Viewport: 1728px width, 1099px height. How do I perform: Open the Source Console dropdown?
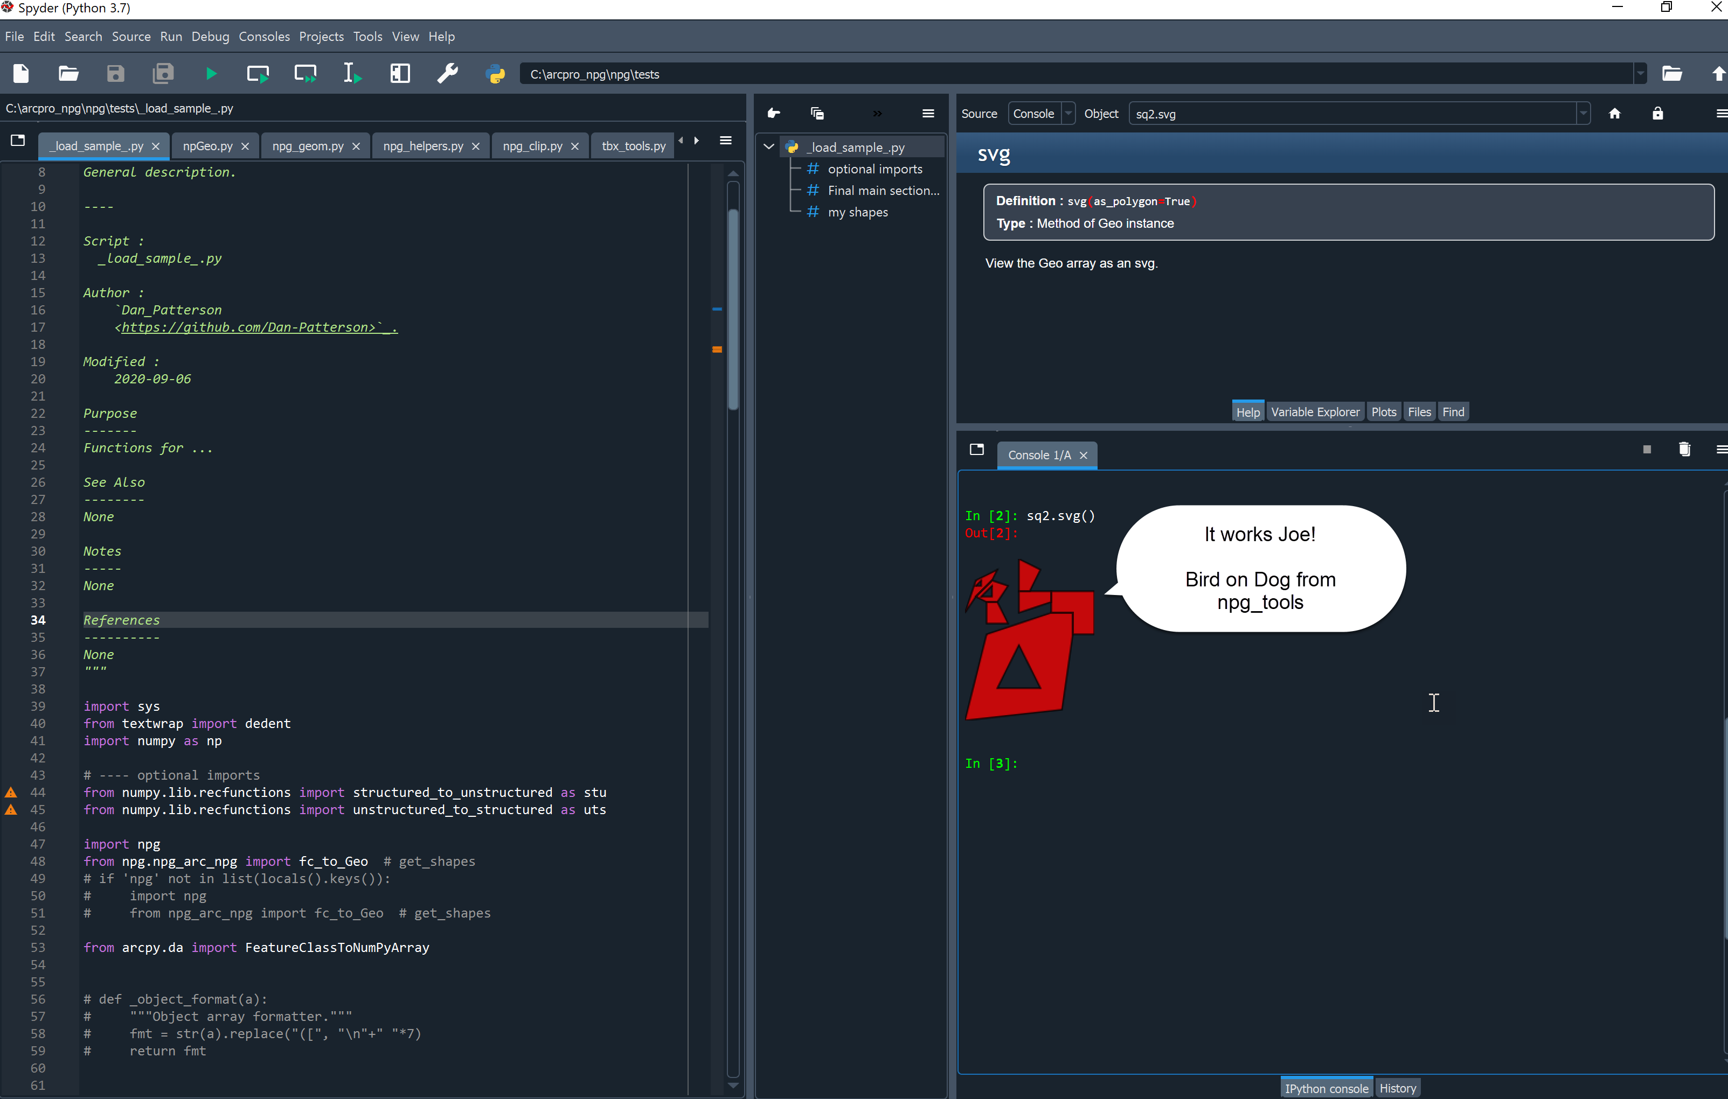(1040, 114)
